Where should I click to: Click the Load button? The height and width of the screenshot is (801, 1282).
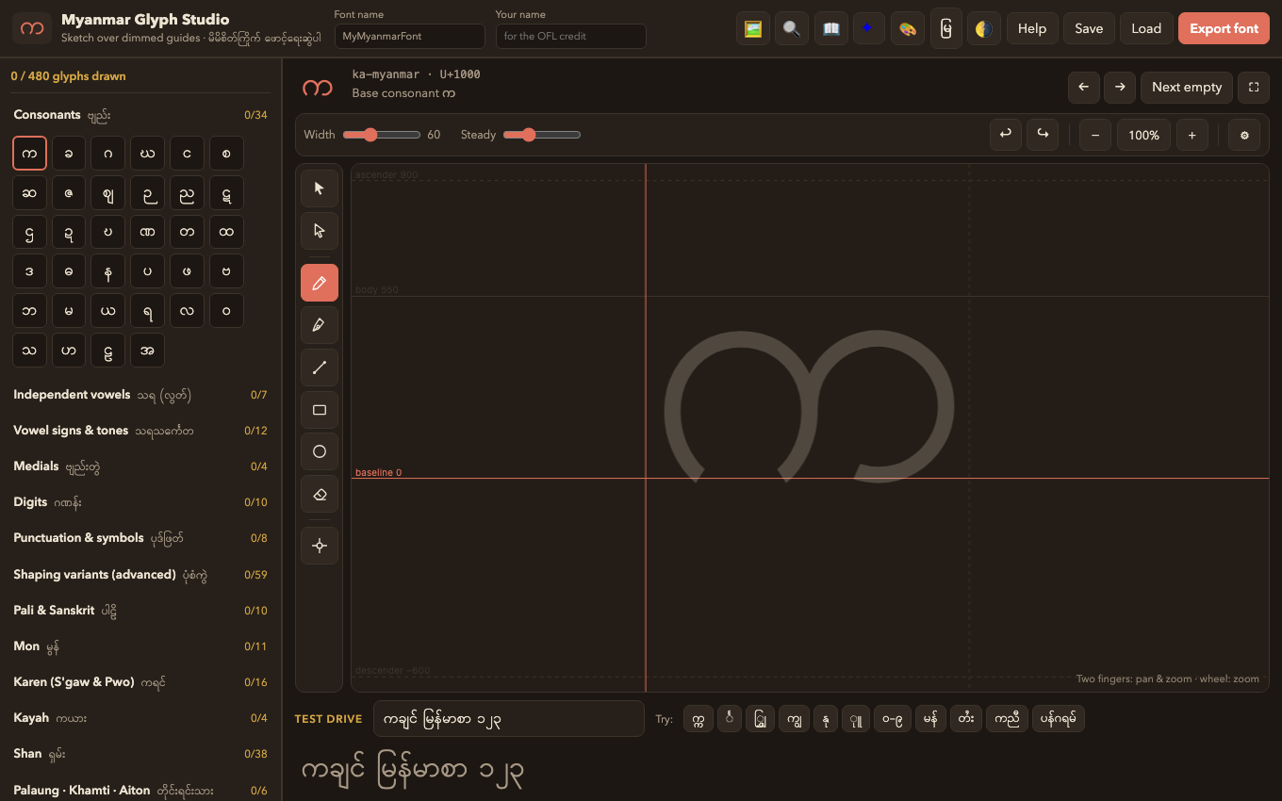click(x=1146, y=28)
